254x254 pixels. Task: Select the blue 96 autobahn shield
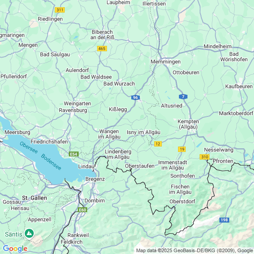[135, 98]
